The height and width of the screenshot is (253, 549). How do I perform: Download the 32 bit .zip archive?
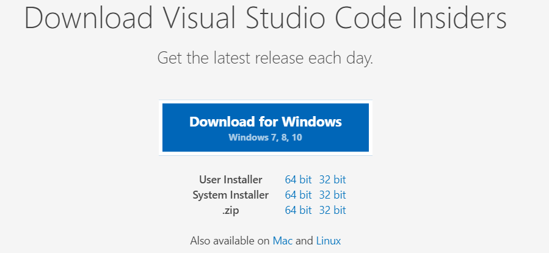pos(332,210)
